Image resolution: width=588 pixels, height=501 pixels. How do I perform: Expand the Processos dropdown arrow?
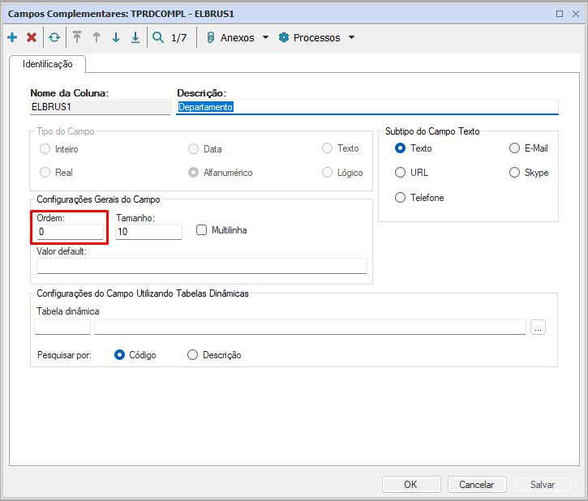351,37
